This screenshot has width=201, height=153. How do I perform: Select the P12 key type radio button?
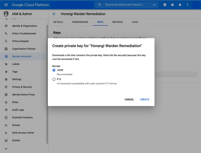54,79
